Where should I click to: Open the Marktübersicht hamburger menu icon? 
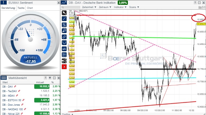pos(3,78)
